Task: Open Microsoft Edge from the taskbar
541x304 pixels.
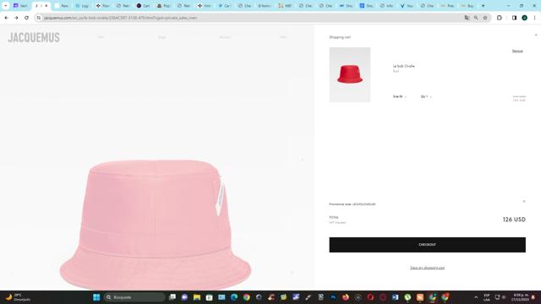Action: pos(234,297)
